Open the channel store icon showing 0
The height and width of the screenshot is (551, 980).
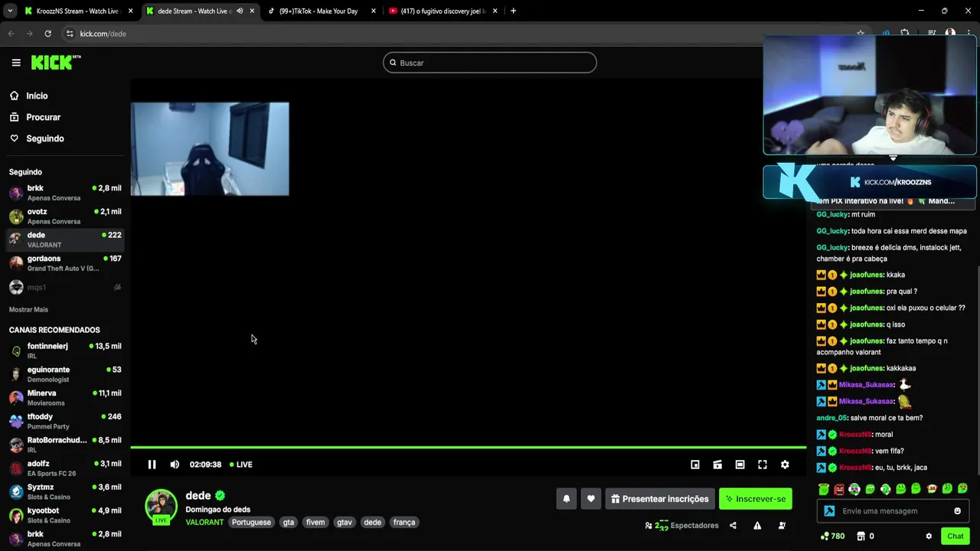point(861,536)
